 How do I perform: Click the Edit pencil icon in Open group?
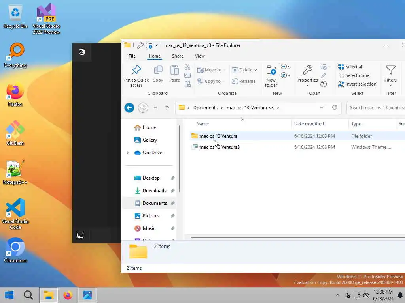(x=324, y=75)
